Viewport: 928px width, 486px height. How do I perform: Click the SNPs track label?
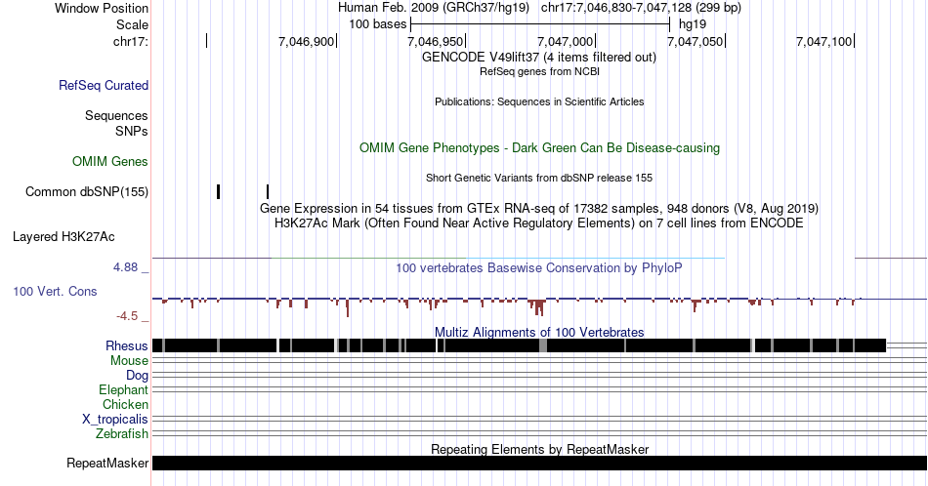click(132, 131)
